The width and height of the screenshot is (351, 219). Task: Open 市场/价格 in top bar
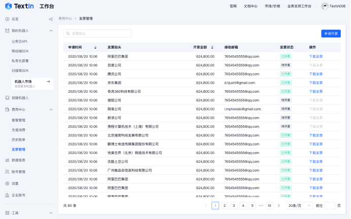pyautogui.click(x=272, y=6)
